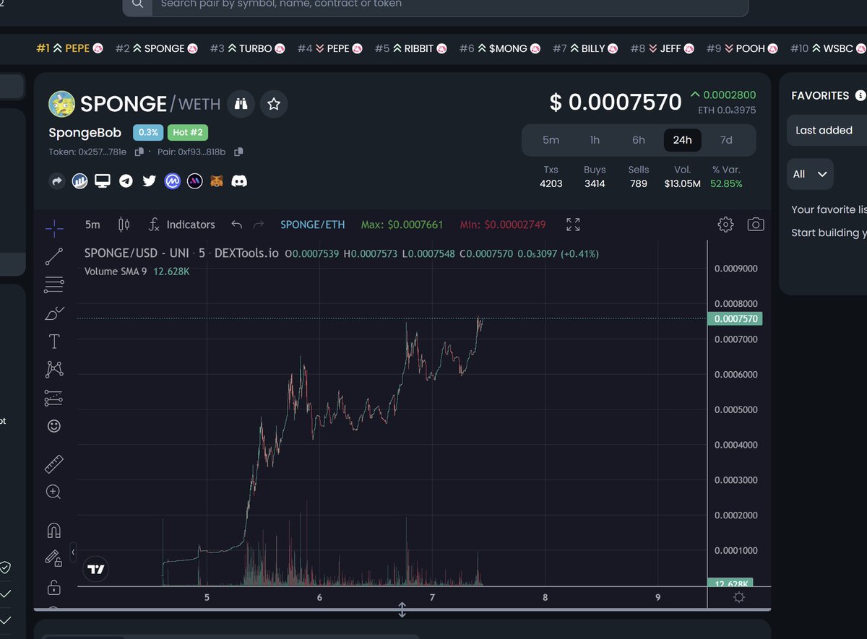The width and height of the screenshot is (867, 639).
Task: Select the zoom-in tool
Action: point(53,492)
